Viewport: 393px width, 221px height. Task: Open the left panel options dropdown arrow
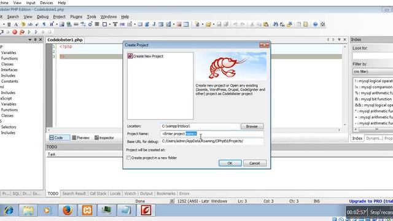pos(30,39)
